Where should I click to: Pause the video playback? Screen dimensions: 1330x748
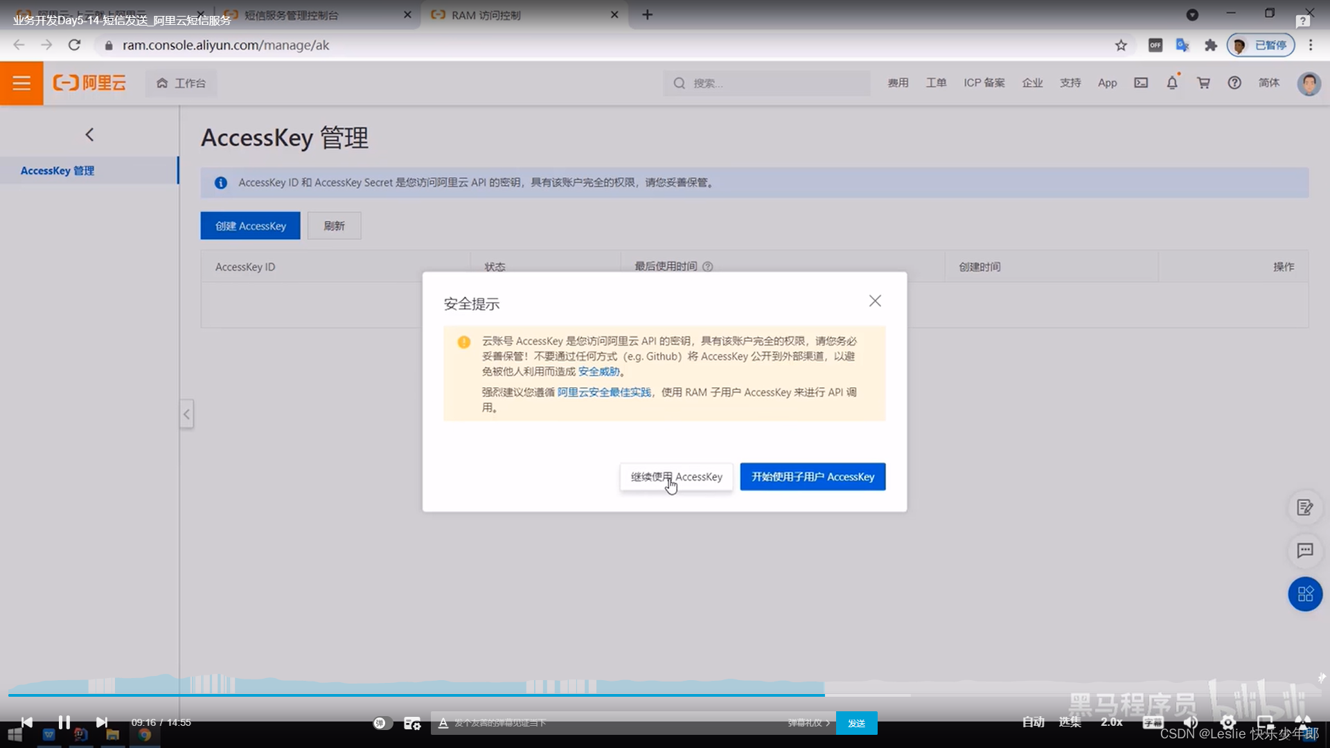[x=64, y=722]
